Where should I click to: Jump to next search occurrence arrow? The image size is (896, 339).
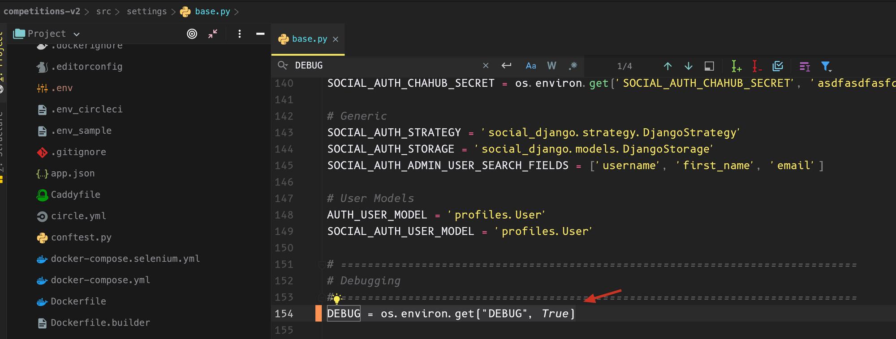point(689,66)
